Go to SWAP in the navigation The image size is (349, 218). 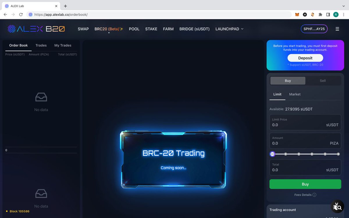(83, 29)
